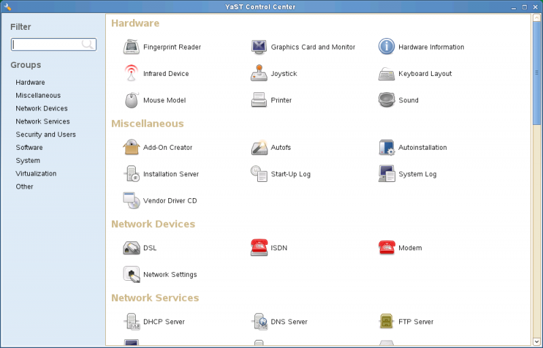Viewport: 543px width, 348px height.
Task: Open the Autoinstallation icon
Action: tap(386, 147)
